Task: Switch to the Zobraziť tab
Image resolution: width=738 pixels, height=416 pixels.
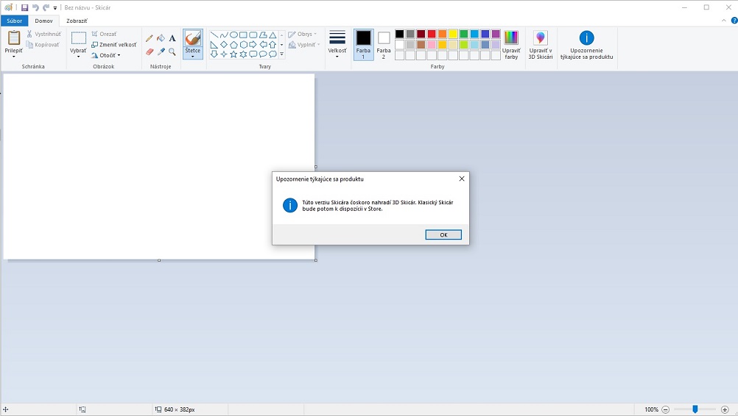Action: click(77, 21)
